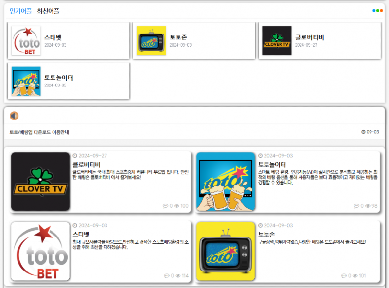Click the 2024-09-27 date under 클로버티비 in top grid
The width and height of the screenshot is (389, 288).
click(306, 45)
